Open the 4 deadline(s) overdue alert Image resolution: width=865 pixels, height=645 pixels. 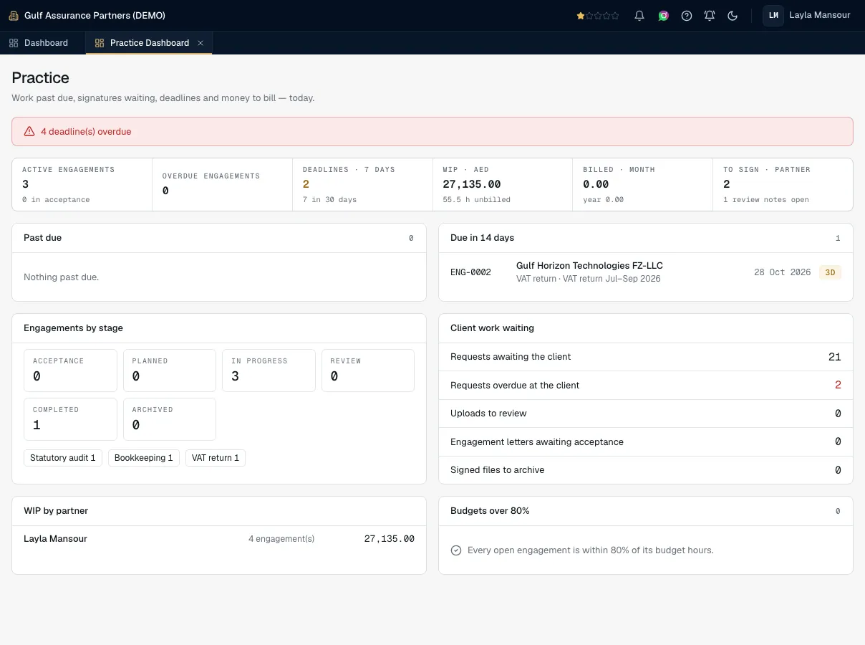432,131
